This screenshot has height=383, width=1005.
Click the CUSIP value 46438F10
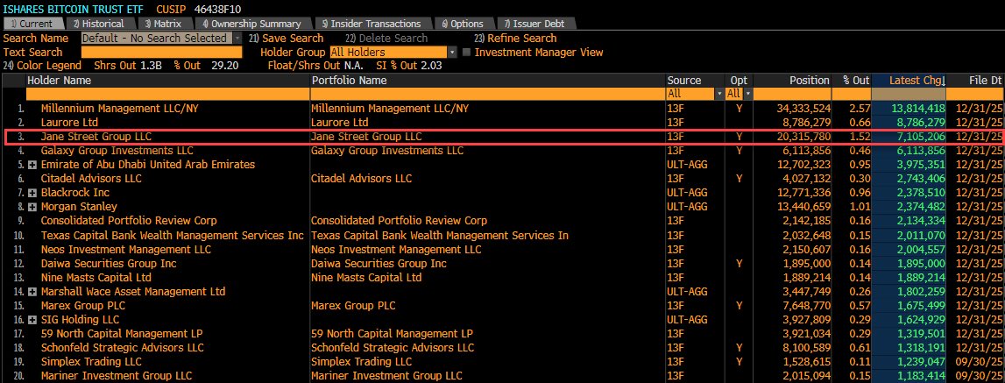coord(220,10)
